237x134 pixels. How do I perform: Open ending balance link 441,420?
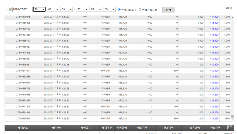pyautogui.click(x=214, y=53)
